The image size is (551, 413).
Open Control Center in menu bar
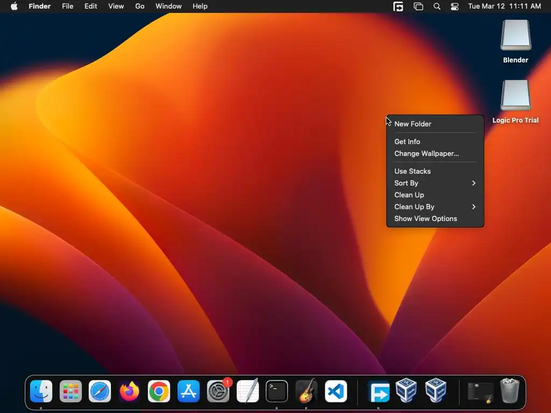[455, 6]
